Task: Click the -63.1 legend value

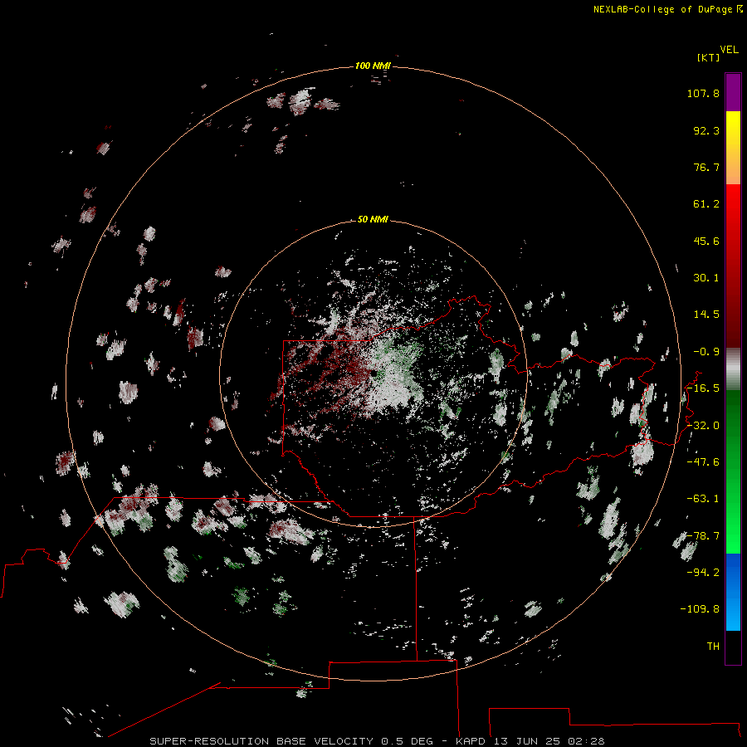Action: click(x=703, y=499)
